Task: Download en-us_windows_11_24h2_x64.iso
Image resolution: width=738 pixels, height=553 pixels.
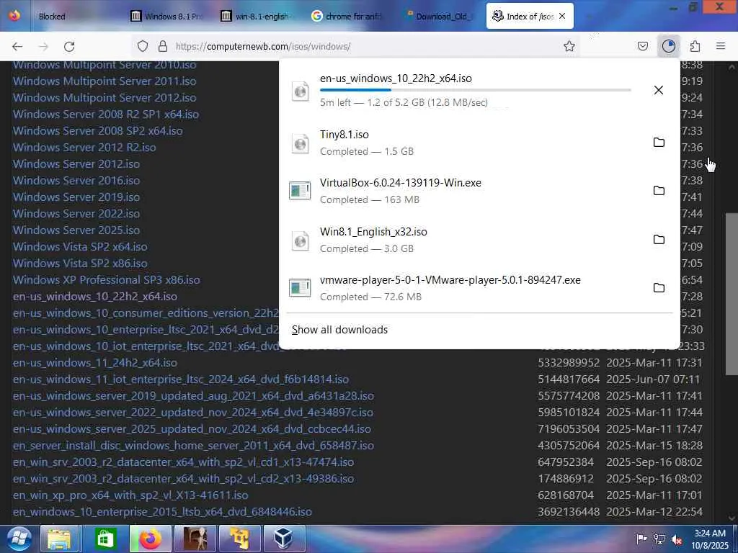Action: (x=95, y=363)
